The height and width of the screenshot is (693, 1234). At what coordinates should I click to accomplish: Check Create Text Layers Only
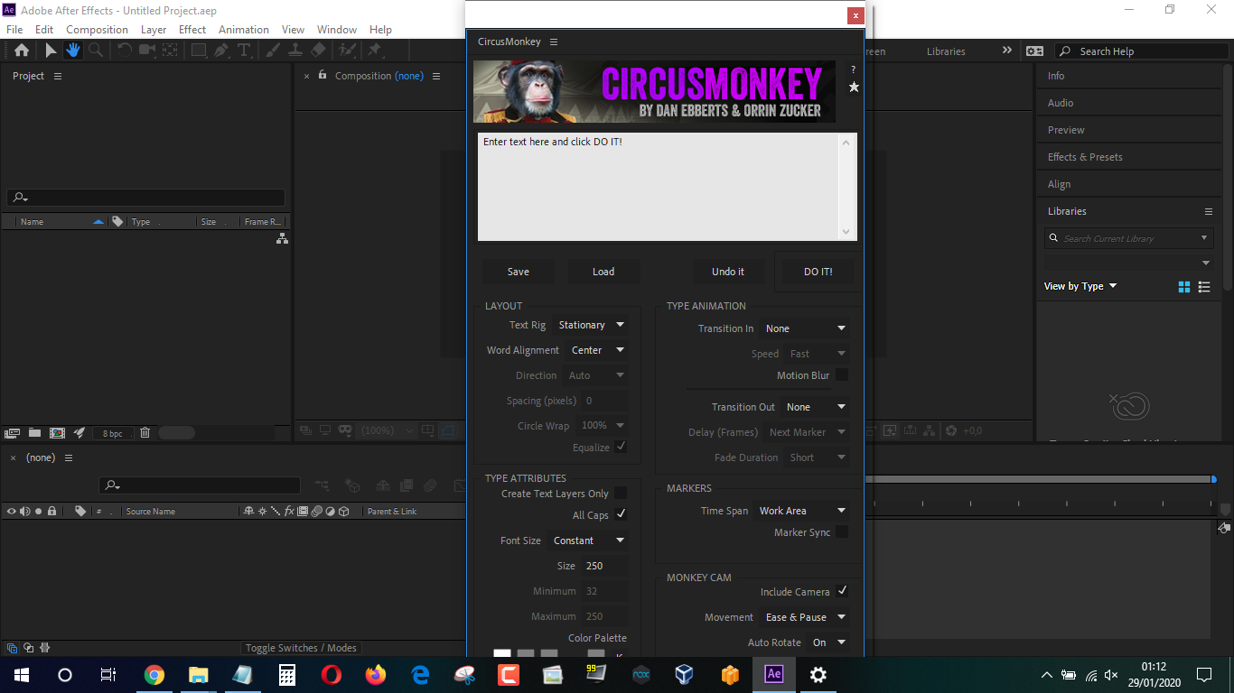(x=621, y=493)
